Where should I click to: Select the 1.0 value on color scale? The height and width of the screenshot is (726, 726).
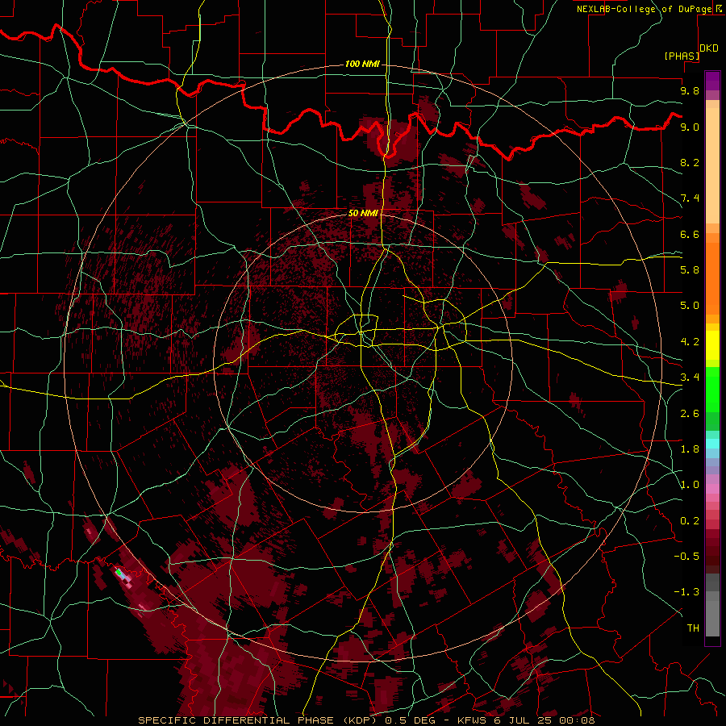(690, 485)
